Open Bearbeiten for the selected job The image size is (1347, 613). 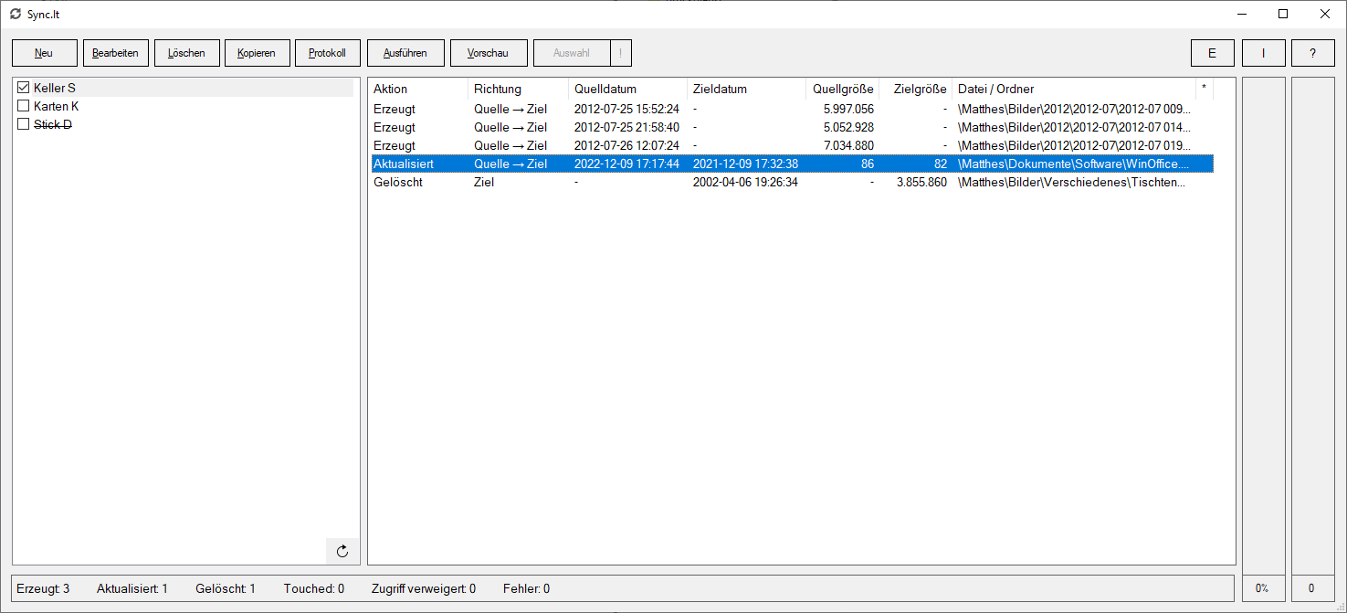[x=115, y=53]
